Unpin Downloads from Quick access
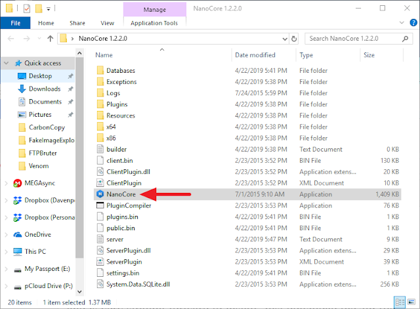Screen dimensions: 420x309 pos(70,89)
